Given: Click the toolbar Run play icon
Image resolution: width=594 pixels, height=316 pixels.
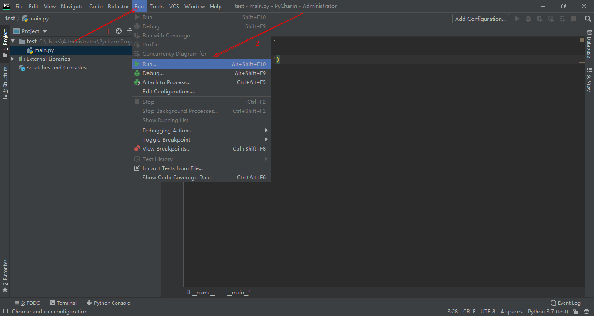Looking at the screenshot, I should point(517,19).
